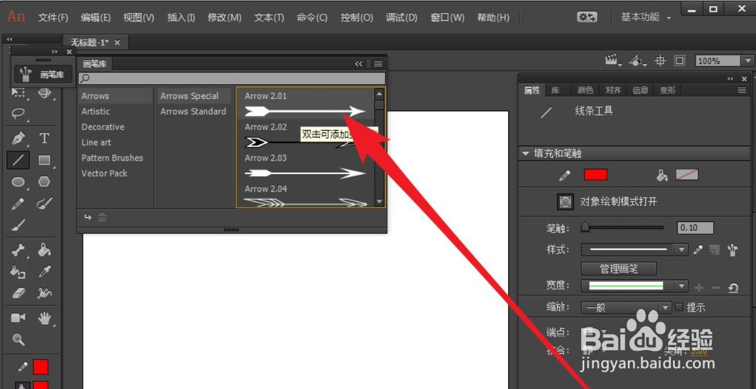Click the brush library search field
756x389 pixels.
232,78
